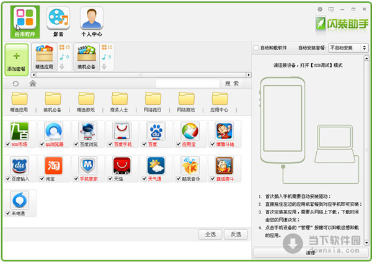Click the 淘宝 app icon
The image size is (372, 262).
tap(53, 165)
